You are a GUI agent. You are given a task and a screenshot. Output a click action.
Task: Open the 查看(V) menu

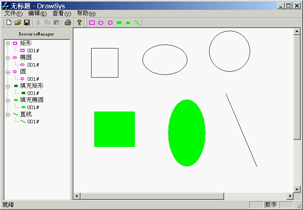click(x=62, y=13)
